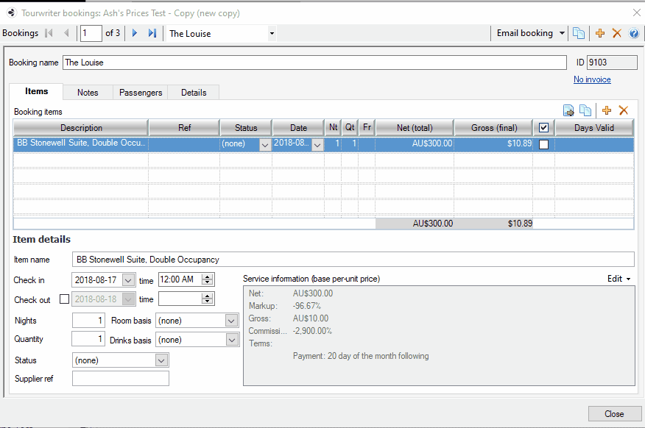645x428 pixels.
Task: Enable the Check out date checkbox
Action: 64,299
